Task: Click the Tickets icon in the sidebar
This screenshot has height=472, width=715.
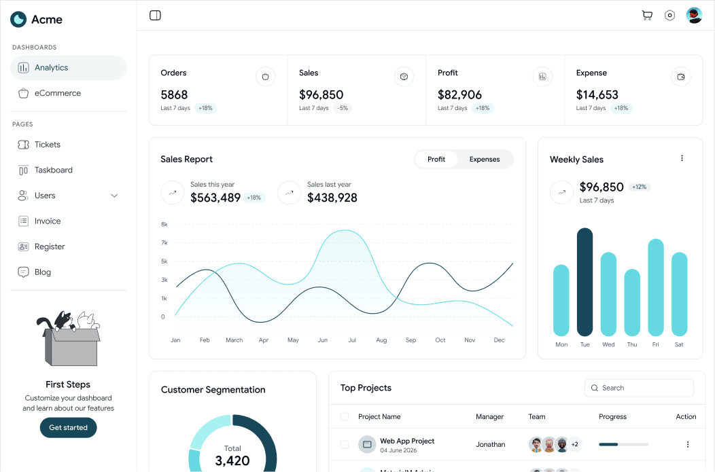Action: (23, 145)
